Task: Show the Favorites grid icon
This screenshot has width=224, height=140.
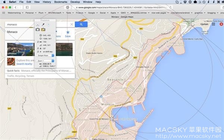Action: 4,13
